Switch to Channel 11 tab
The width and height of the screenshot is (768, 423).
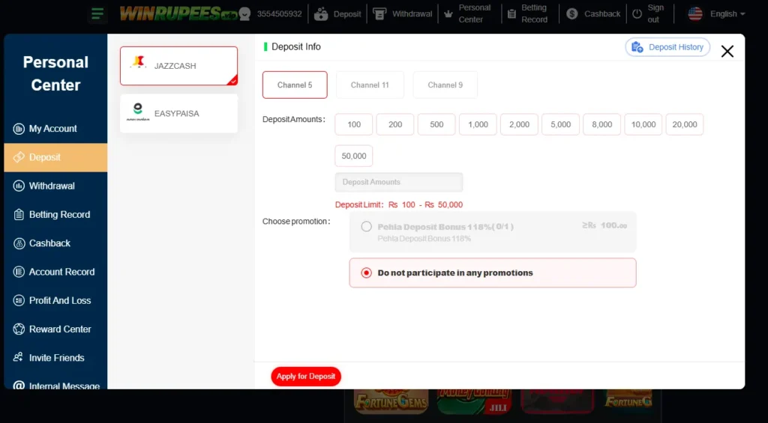click(x=370, y=85)
